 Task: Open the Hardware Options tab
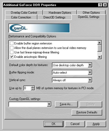pos(60,13)
